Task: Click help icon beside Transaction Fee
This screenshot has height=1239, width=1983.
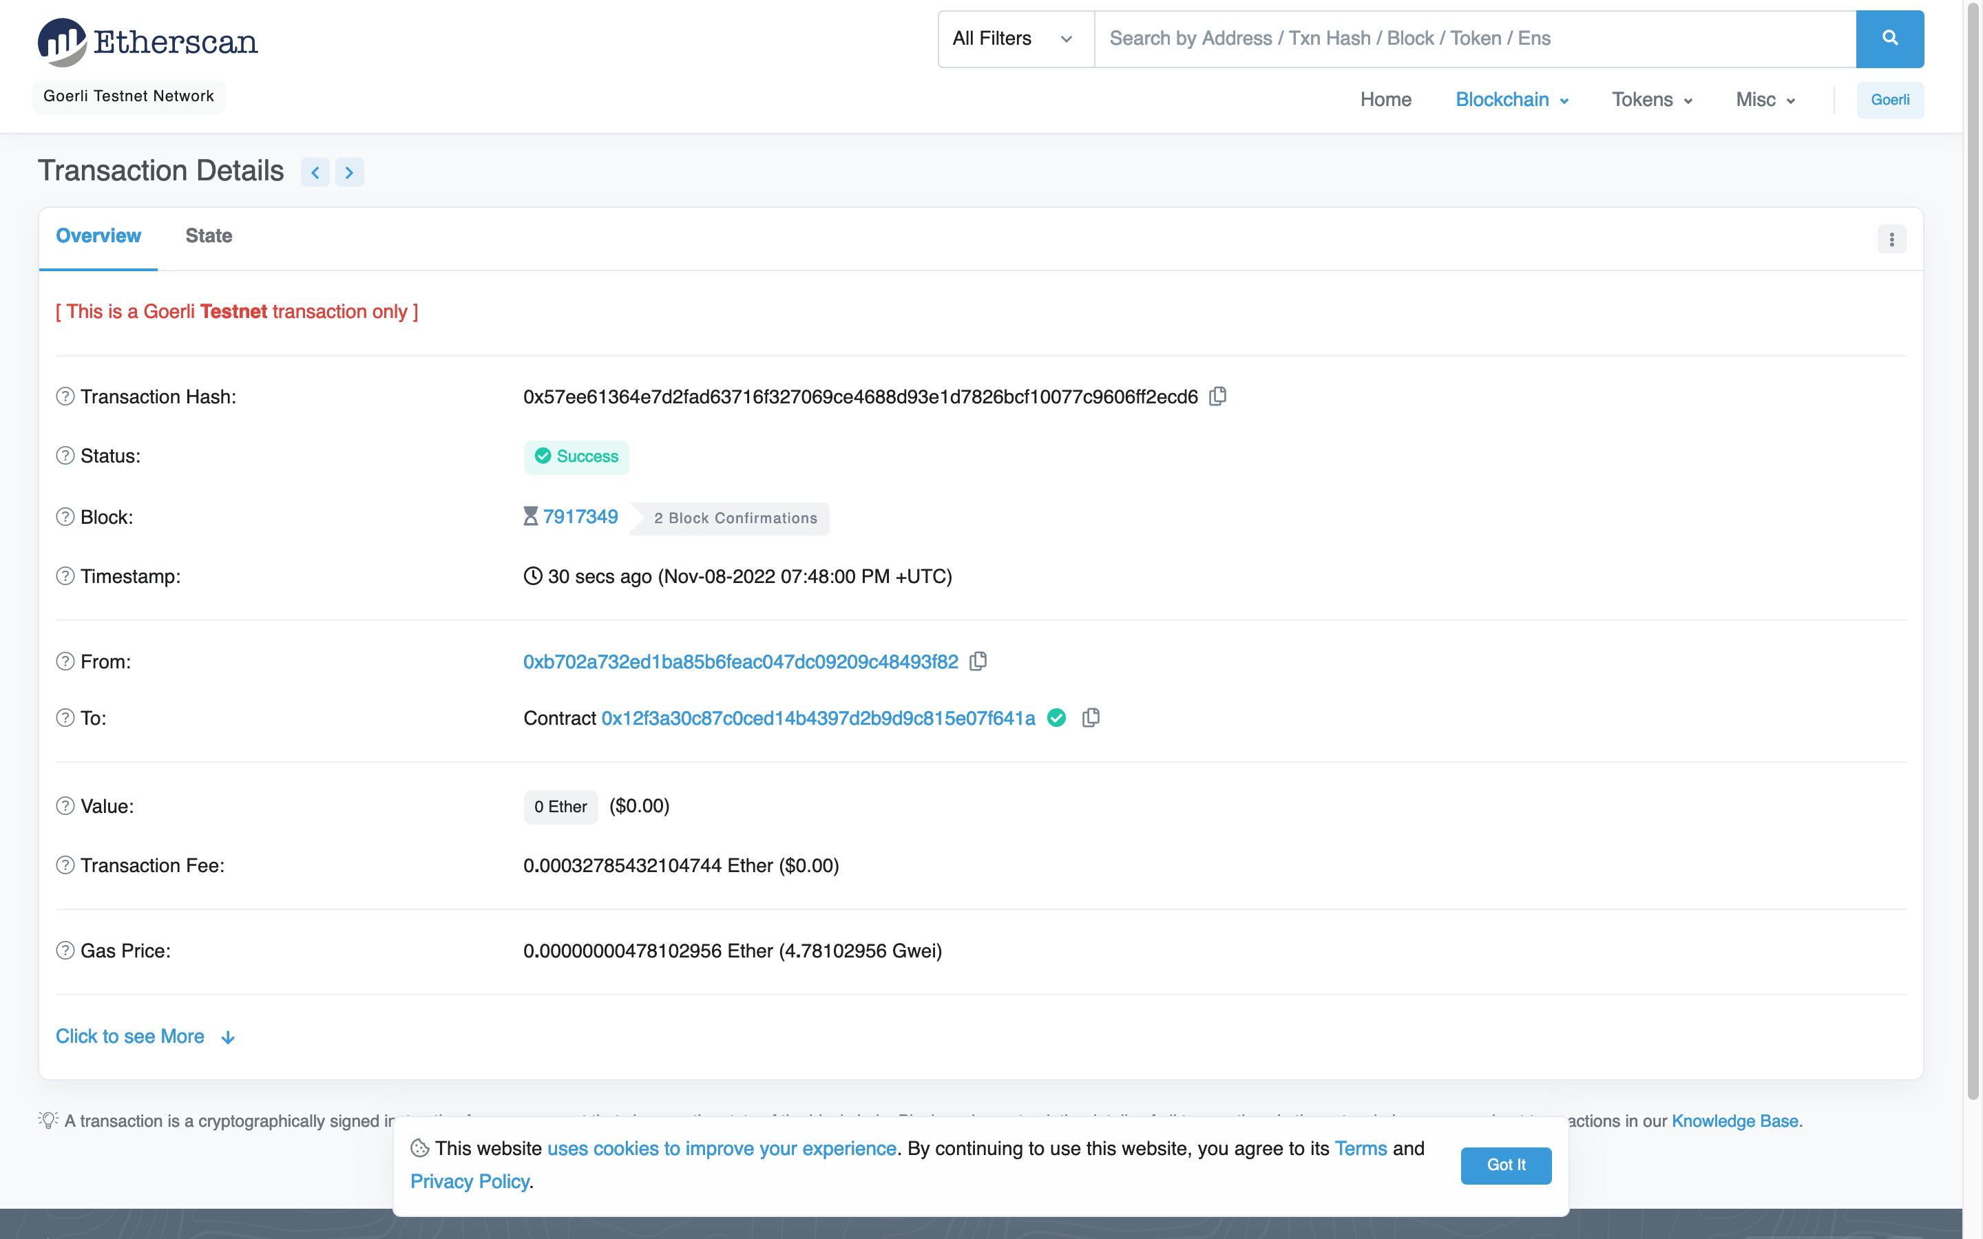Action: [65, 865]
